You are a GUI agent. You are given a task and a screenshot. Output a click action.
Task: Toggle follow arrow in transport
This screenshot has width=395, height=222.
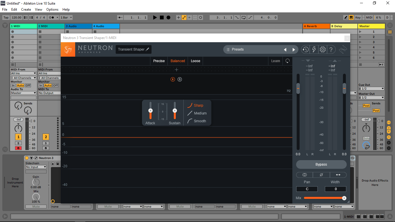[x=120, y=18]
